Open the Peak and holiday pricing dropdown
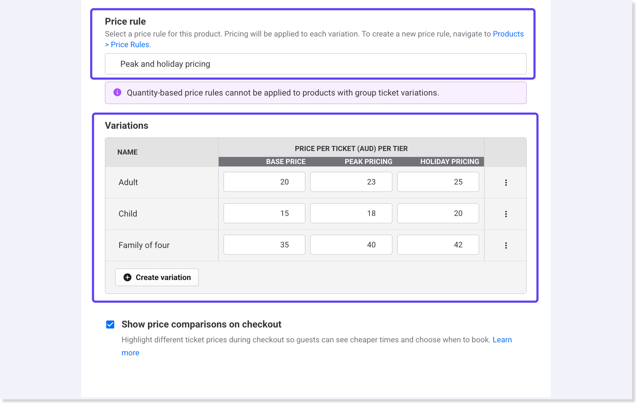 pos(316,64)
